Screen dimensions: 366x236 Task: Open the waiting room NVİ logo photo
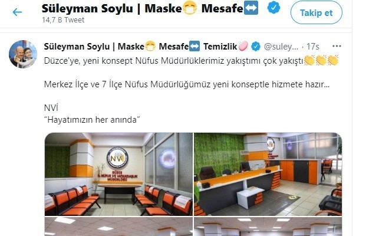(x=119, y=174)
